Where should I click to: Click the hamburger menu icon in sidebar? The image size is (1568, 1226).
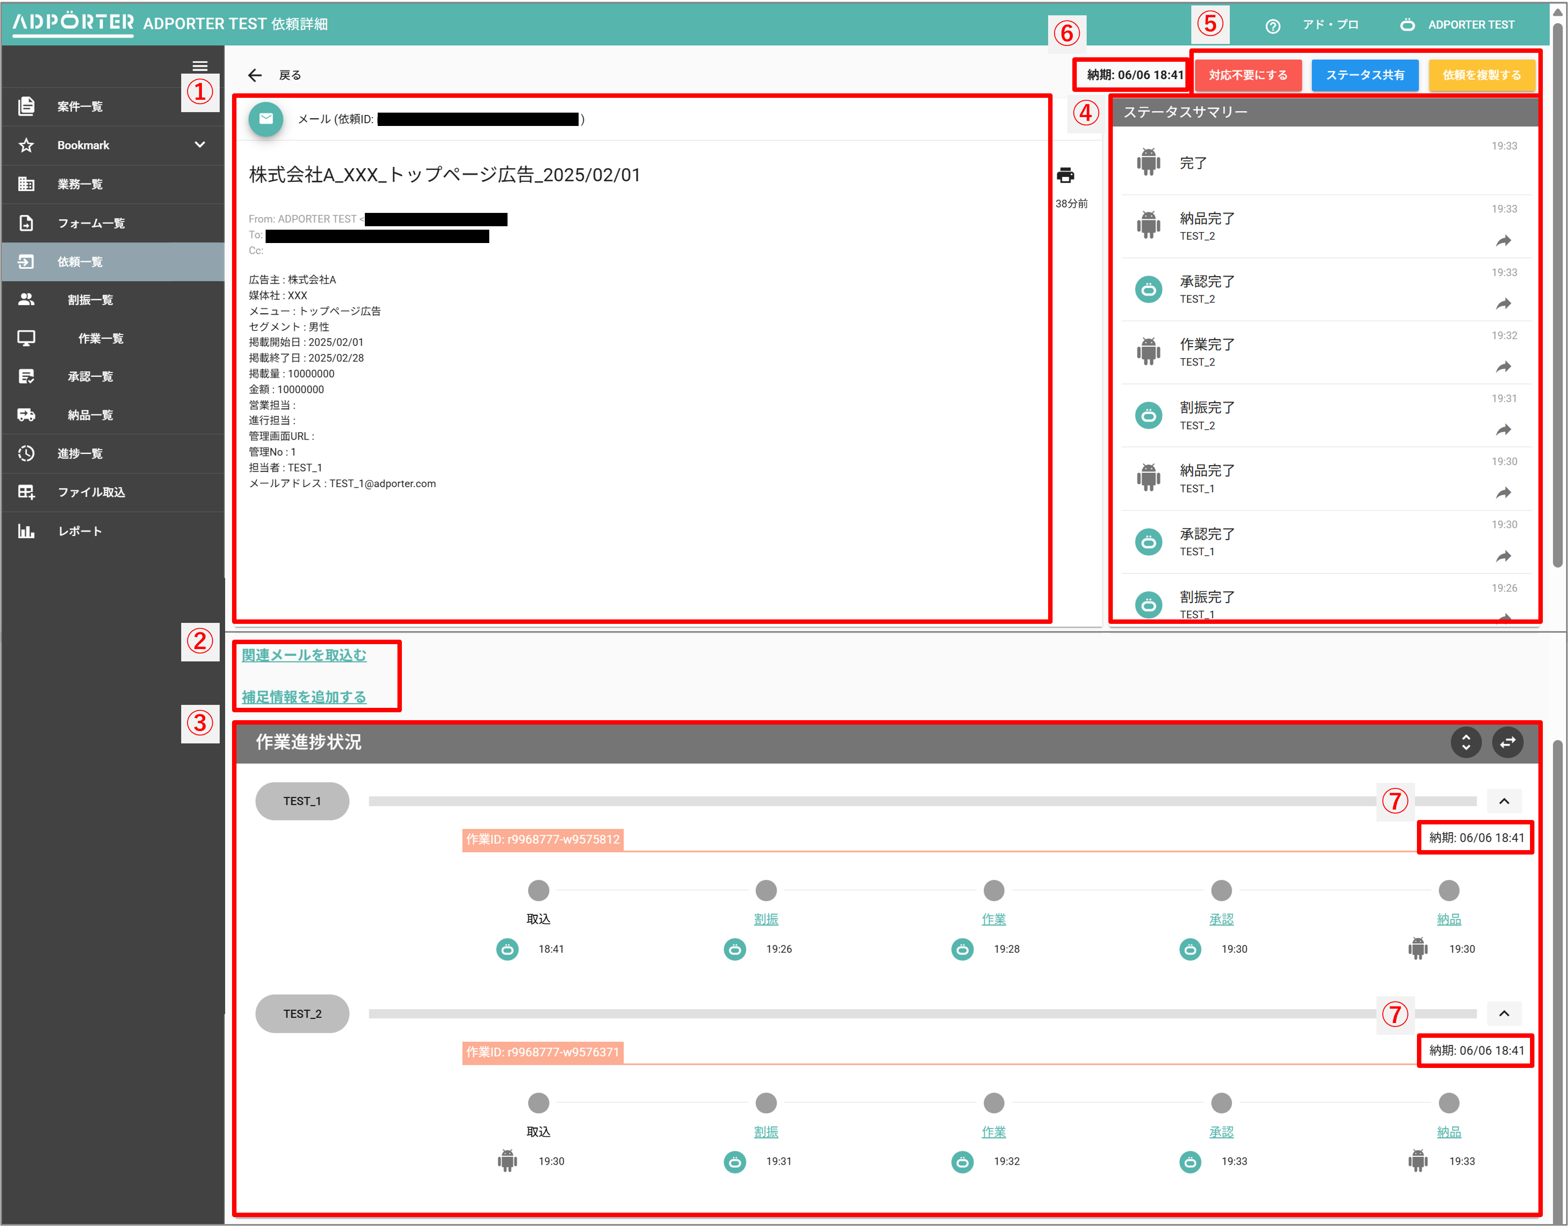point(199,66)
